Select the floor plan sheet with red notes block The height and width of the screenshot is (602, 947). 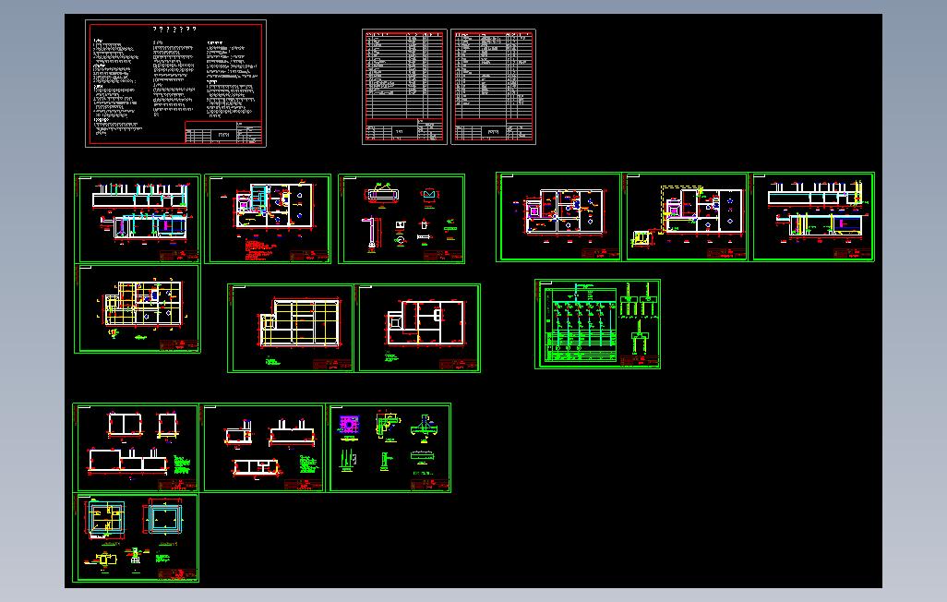coord(268,219)
